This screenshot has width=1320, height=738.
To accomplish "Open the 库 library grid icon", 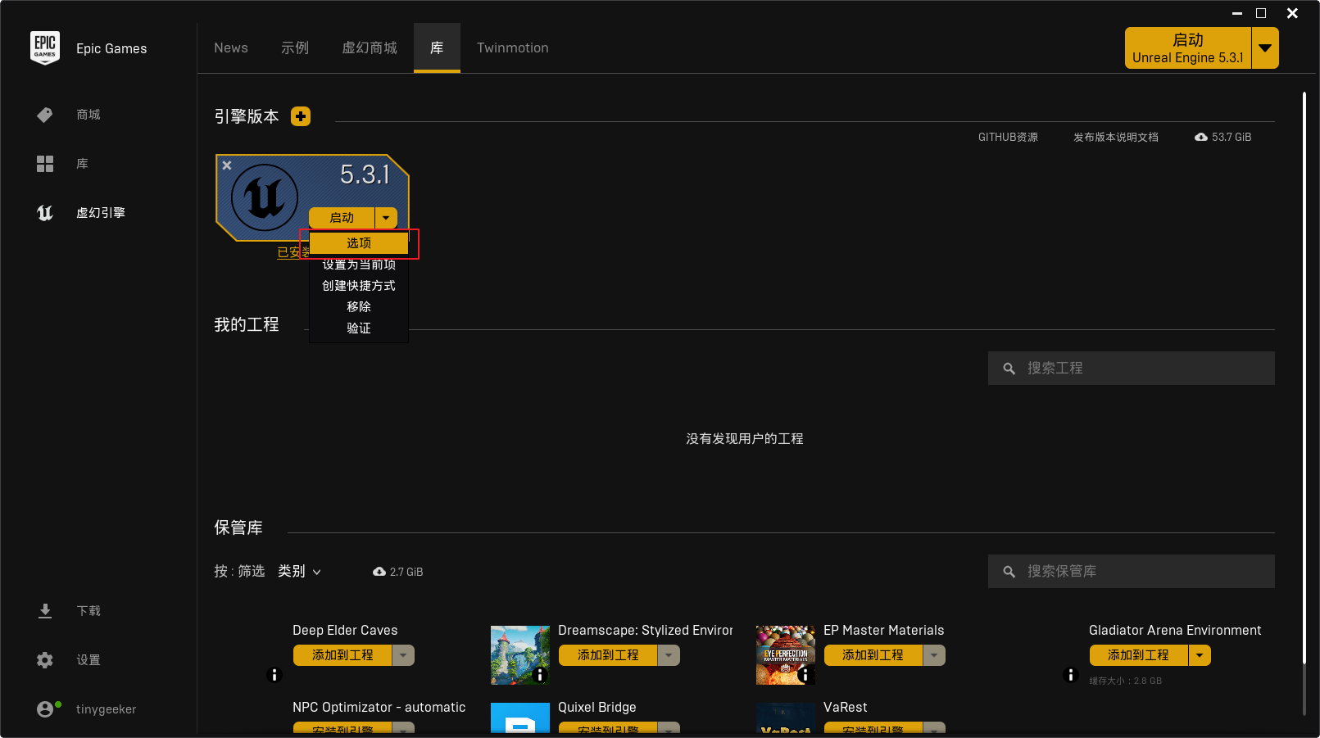I will pyautogui.click(x=45, y=164).
